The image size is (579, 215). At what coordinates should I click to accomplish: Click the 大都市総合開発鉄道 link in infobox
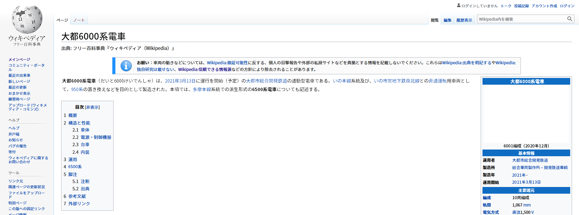[530, 160]
